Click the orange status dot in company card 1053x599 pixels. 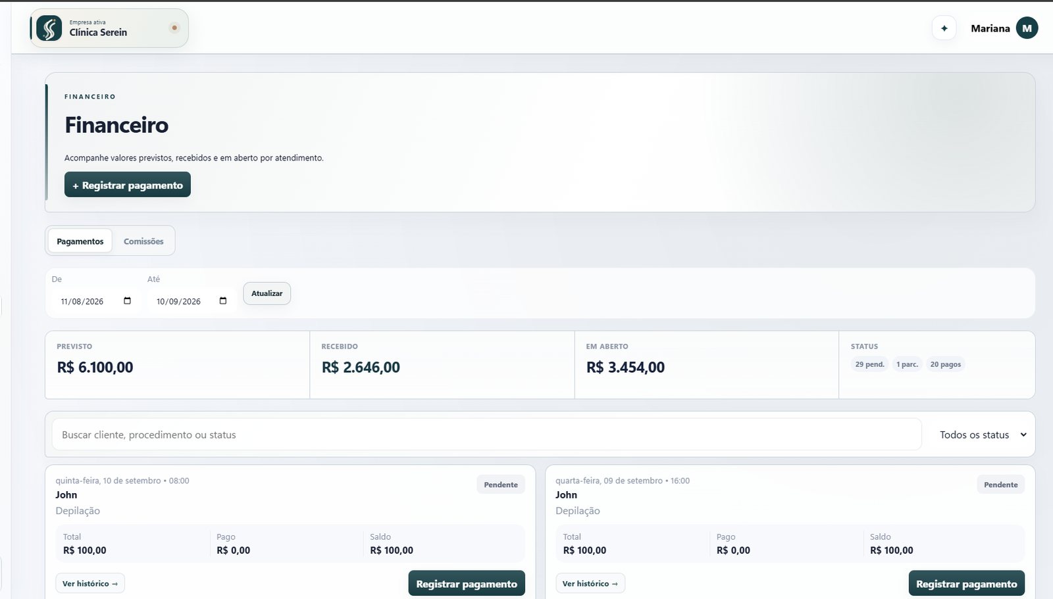(x=174, y=28)
